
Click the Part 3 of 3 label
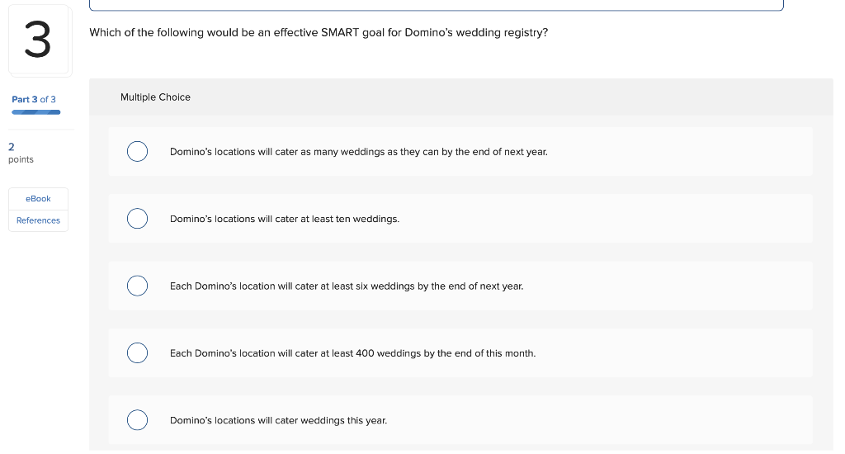(33, 99)
